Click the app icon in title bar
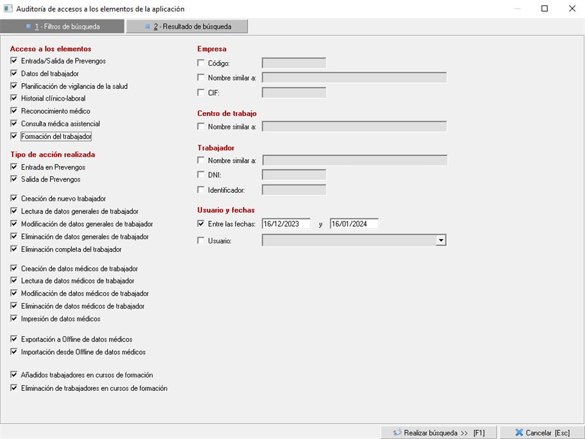This screenshot has height=439, width=585. coord(8,9)
